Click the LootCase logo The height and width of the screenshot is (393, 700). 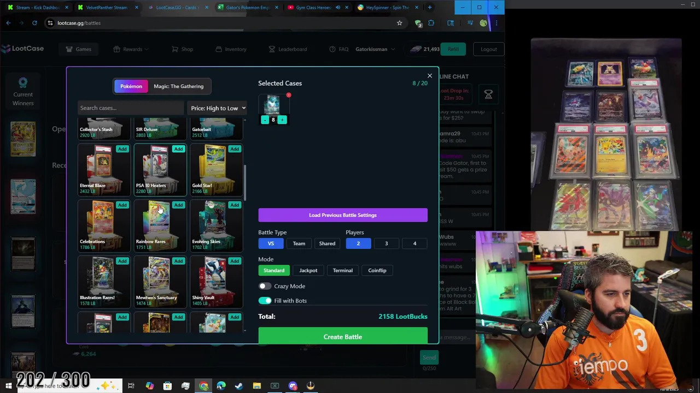(22, 49)
